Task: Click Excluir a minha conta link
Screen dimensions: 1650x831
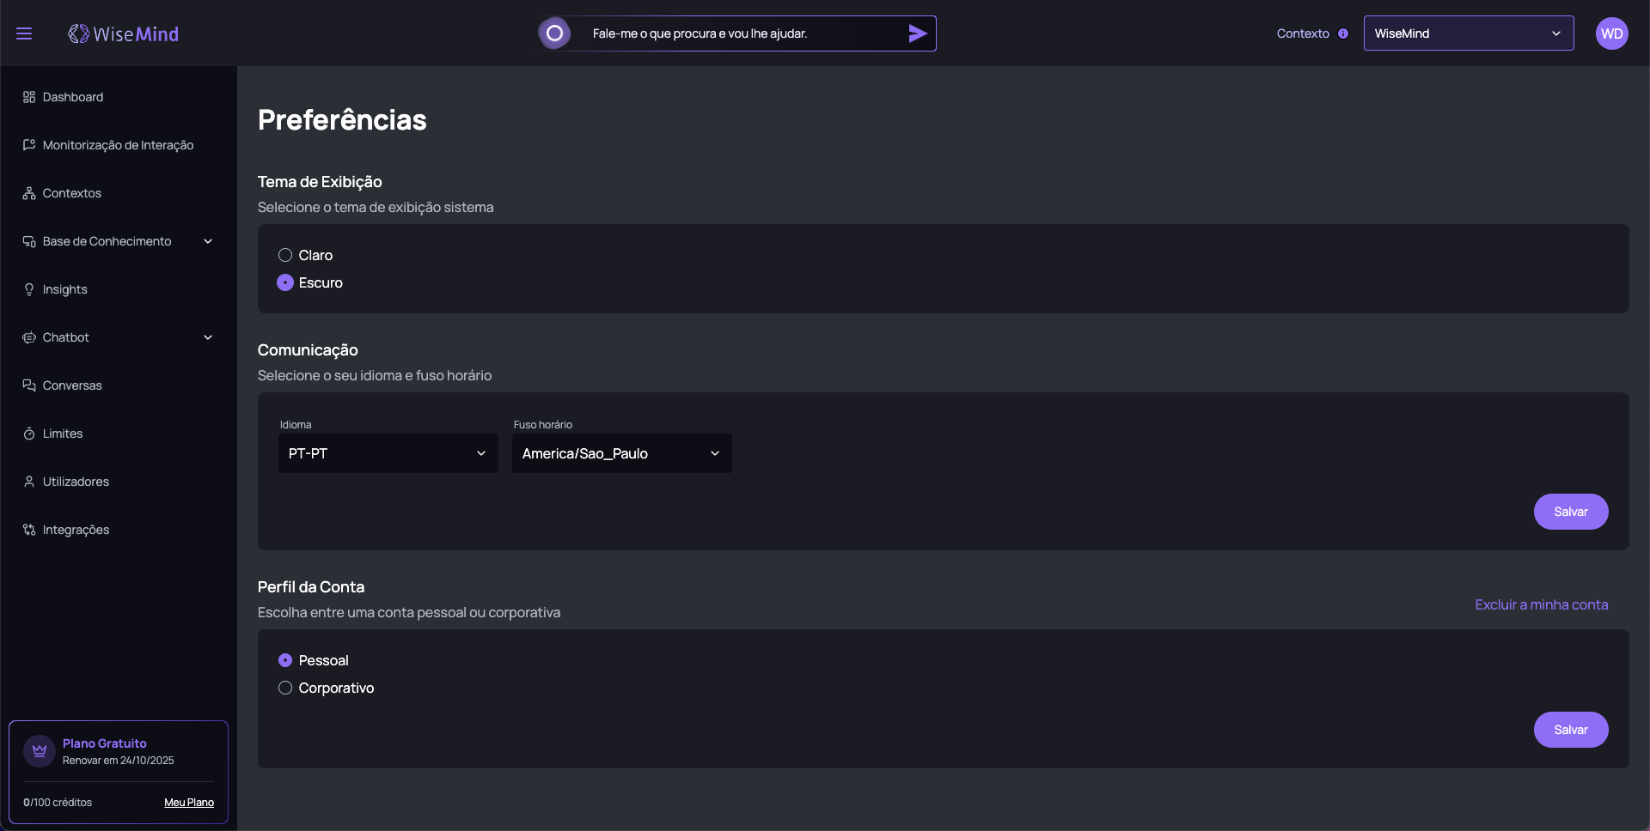Action: pos(1541,604)
